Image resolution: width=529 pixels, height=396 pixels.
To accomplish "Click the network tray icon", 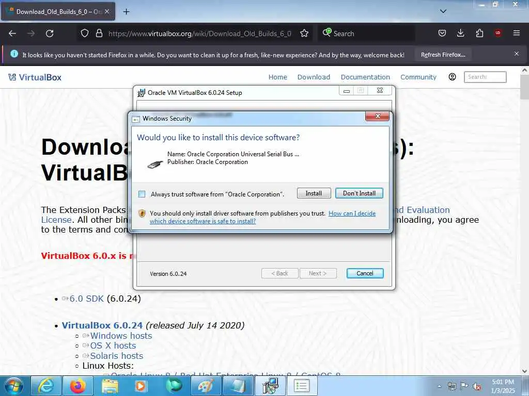I will [452, 386].
